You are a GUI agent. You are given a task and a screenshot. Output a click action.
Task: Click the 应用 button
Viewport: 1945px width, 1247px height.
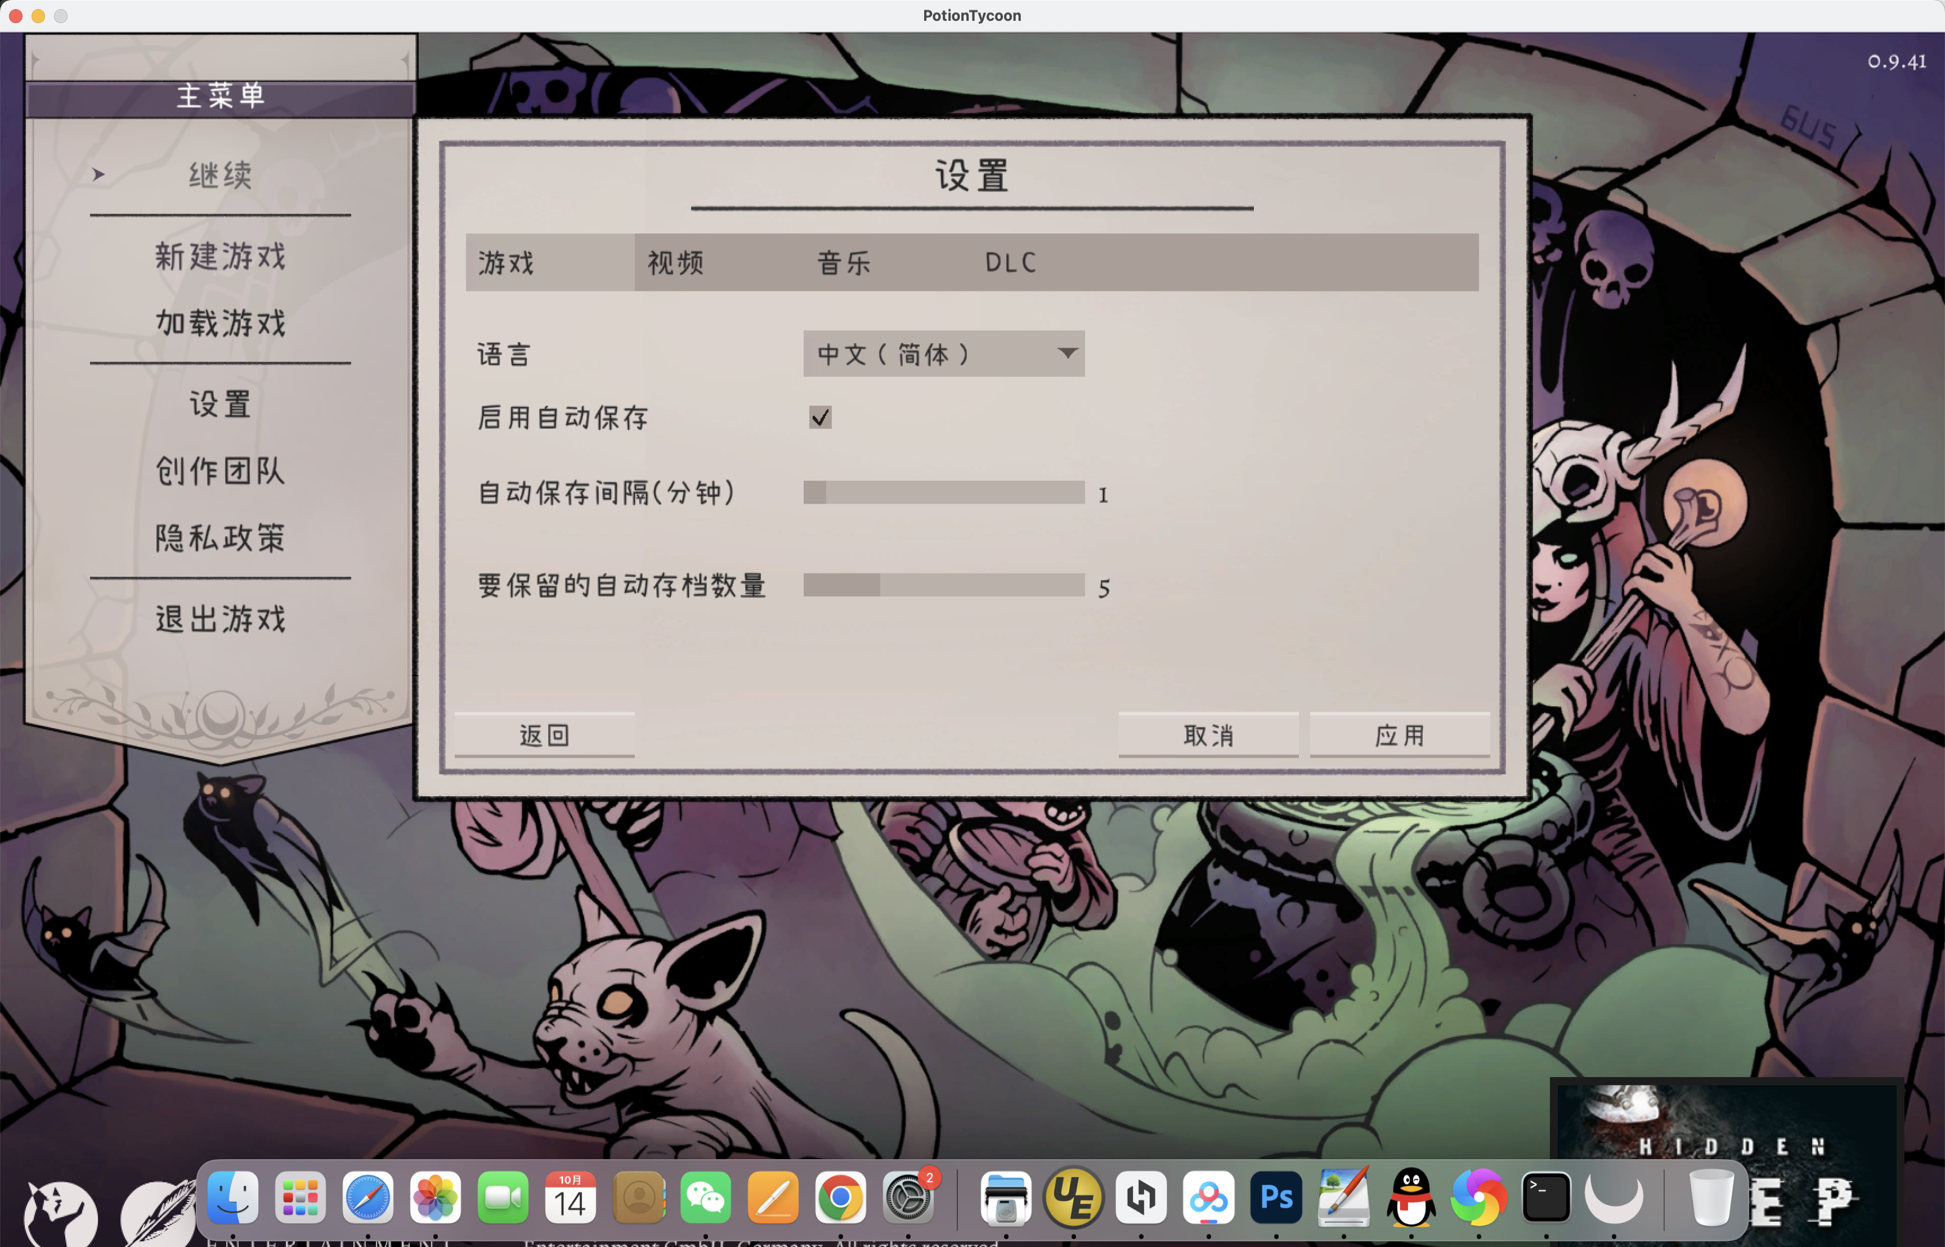click(x=1399, y=735)
